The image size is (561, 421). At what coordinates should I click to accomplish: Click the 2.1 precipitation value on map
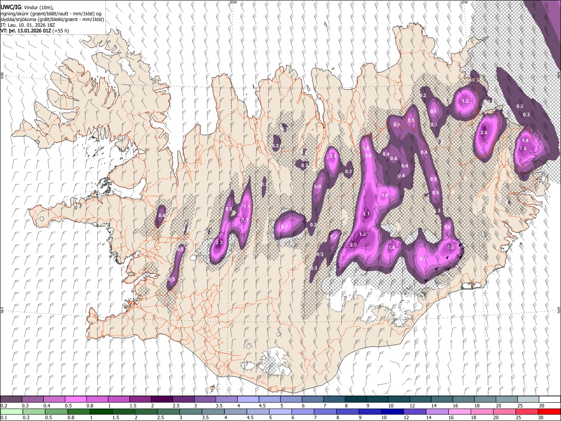pos(367,214)
